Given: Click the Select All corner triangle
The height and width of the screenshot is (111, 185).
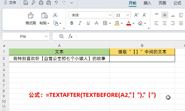Looking at the screenshot, I should 4,46.
